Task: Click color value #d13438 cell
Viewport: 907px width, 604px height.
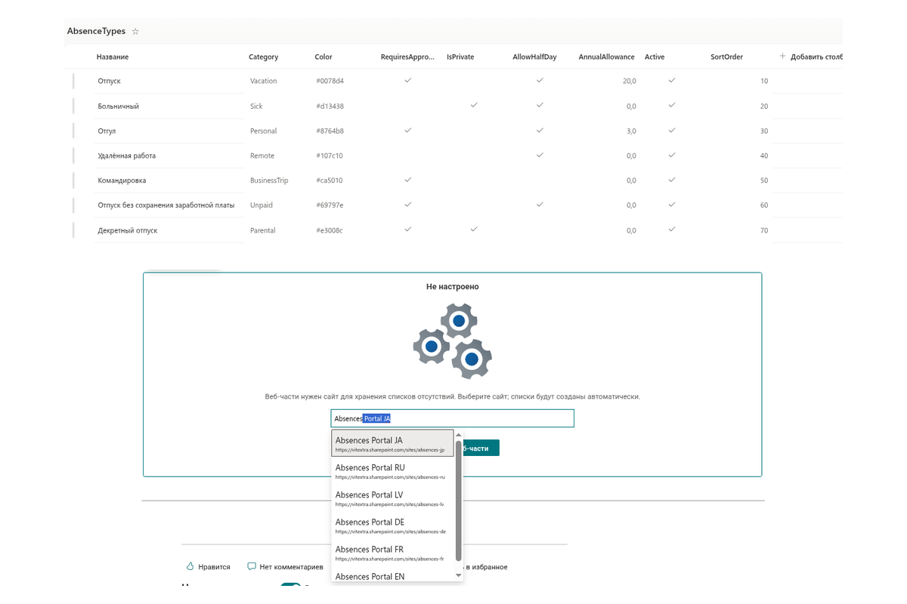Action: pyautogui.click(x=330, y=106)
